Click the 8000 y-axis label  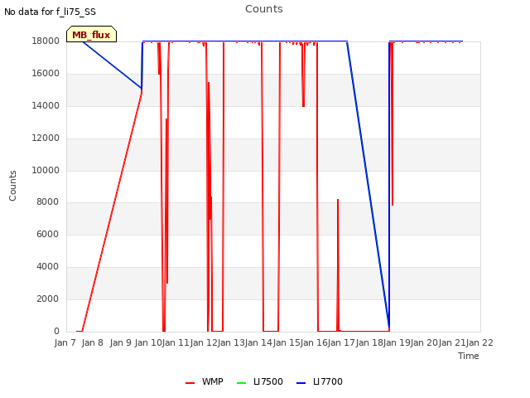click(x=48, y=202)
